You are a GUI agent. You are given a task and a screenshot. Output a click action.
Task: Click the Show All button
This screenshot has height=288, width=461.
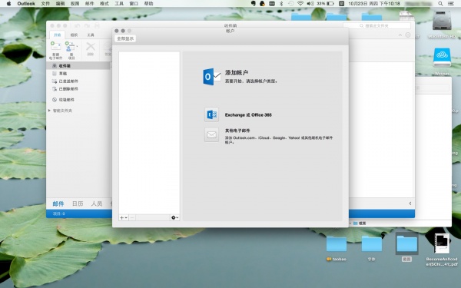pyautogui.click(x=125, y=39)
